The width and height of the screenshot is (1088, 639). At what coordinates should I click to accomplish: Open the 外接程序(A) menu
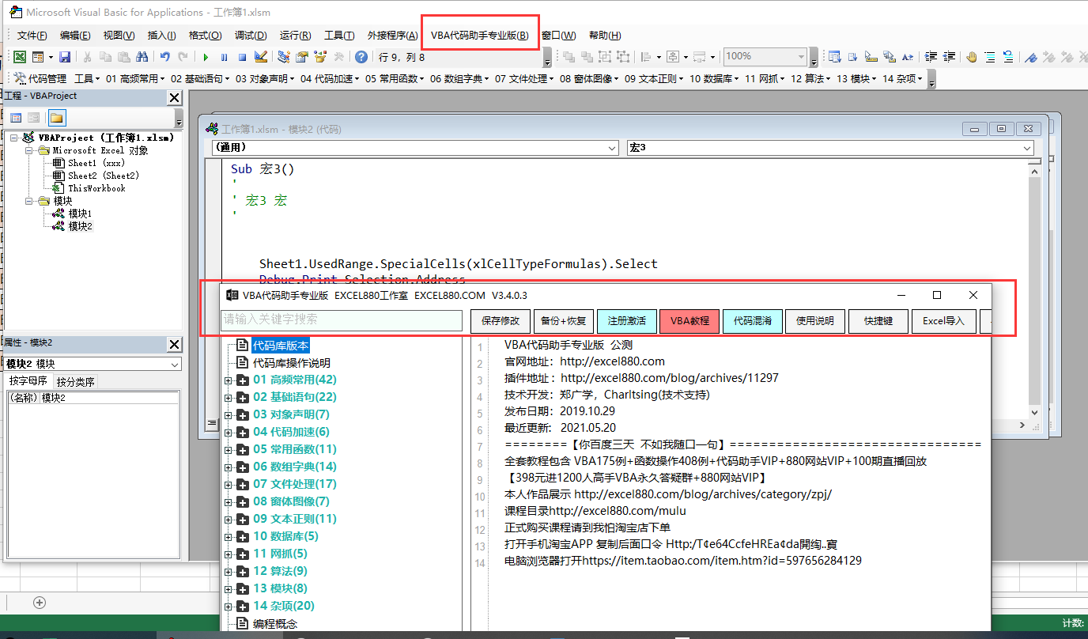[x=393, y=36]
